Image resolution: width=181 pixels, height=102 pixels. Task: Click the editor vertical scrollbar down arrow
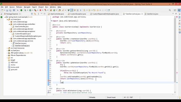[175, 92]
